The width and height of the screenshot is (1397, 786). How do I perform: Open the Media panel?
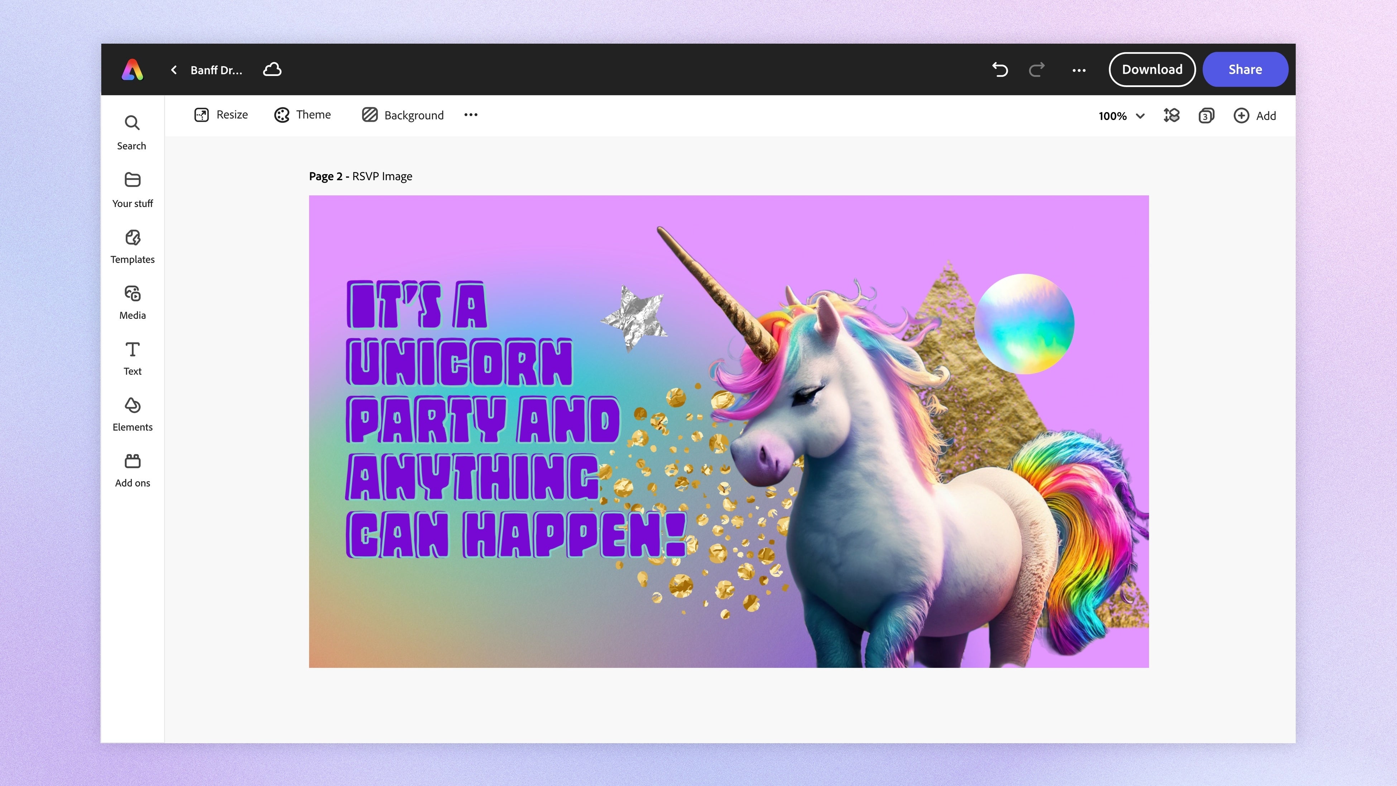(x=132, y=302)
